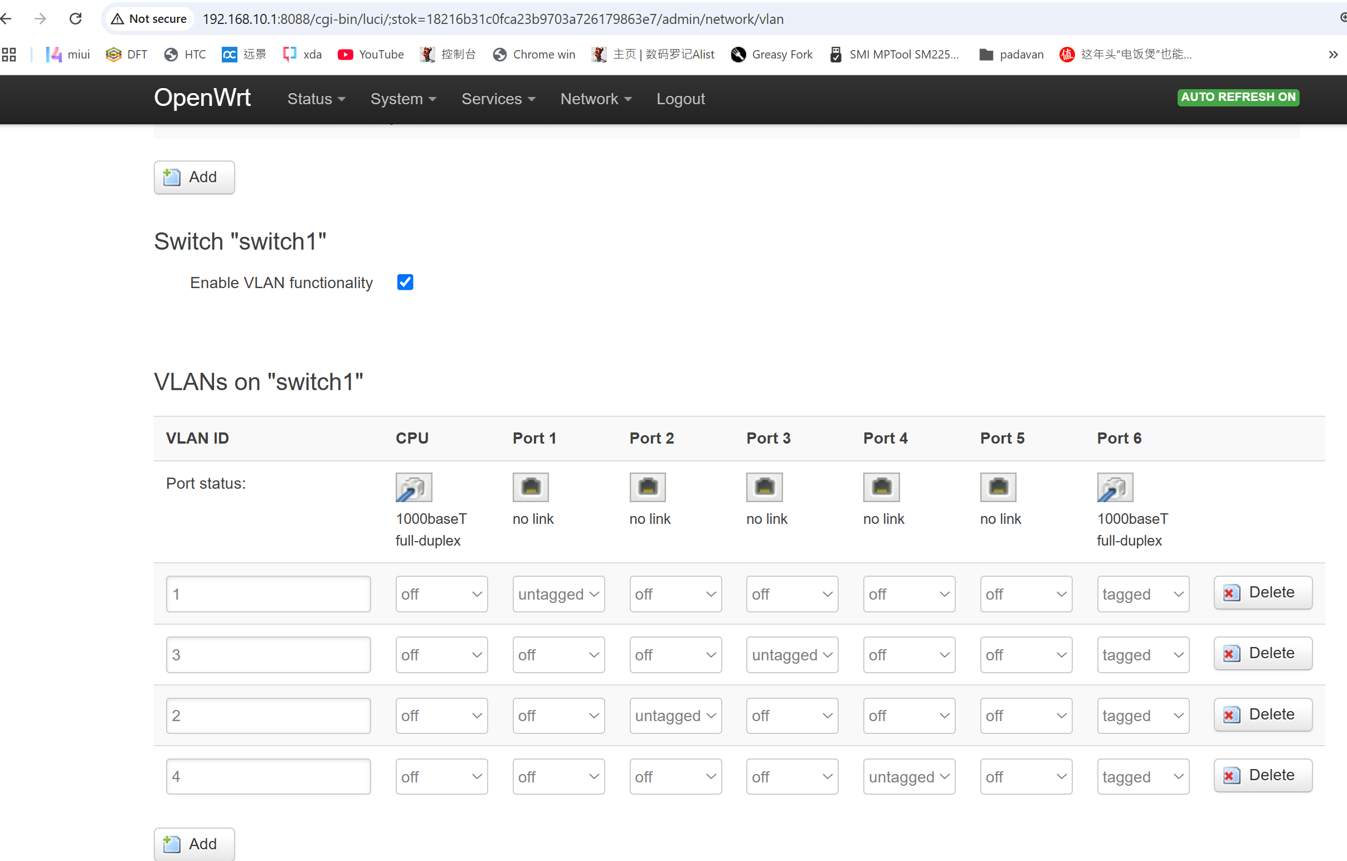
Task: Click the Port 5 no-link status icon
Action: coord(998,487)
